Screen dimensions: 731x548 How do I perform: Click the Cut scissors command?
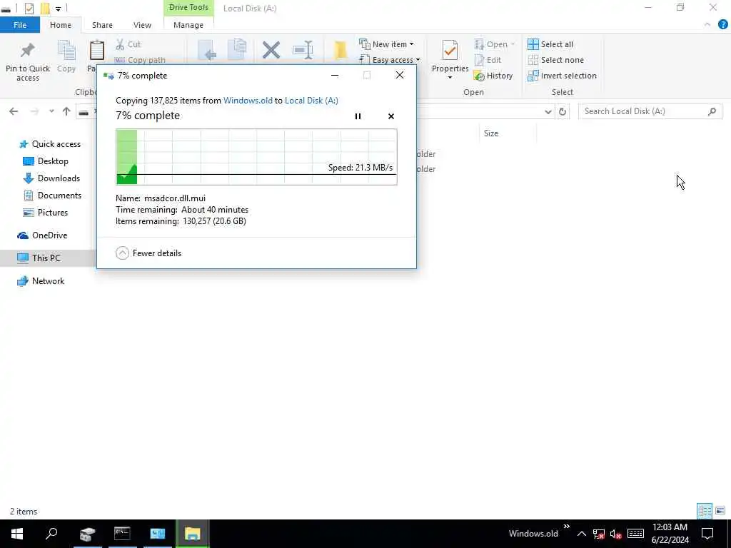tap(128, 44)
